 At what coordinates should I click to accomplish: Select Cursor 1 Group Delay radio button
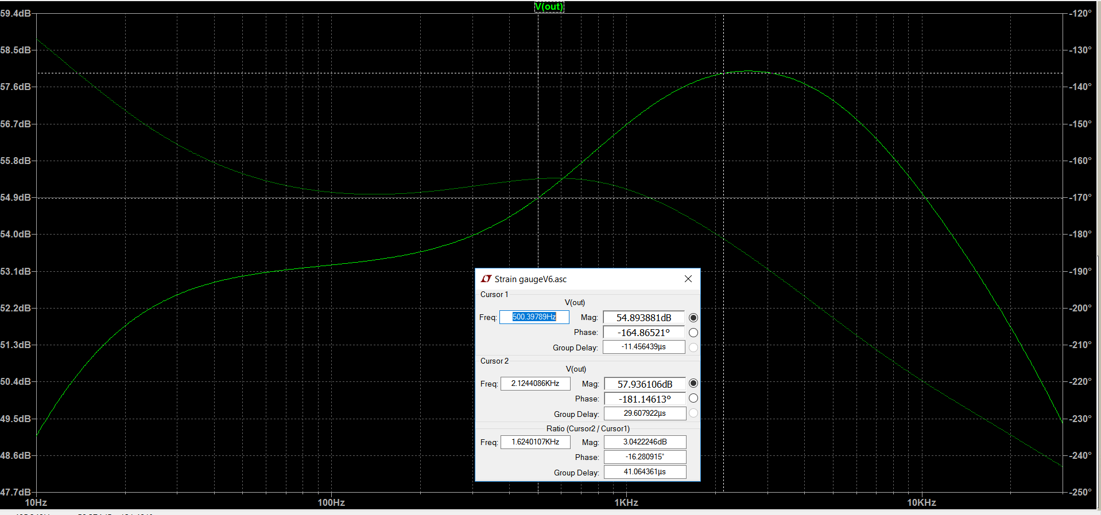[x=693, y=348]
